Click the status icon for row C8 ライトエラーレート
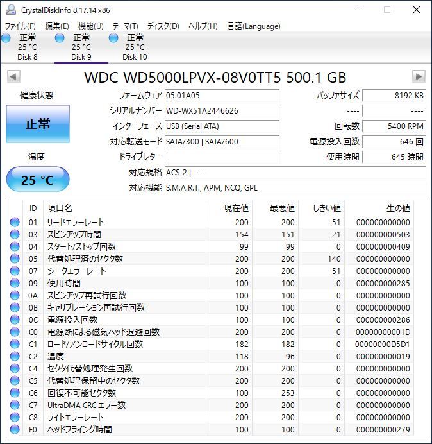The image size is (432, 444). pyautogui.click(x=15, y=417)
